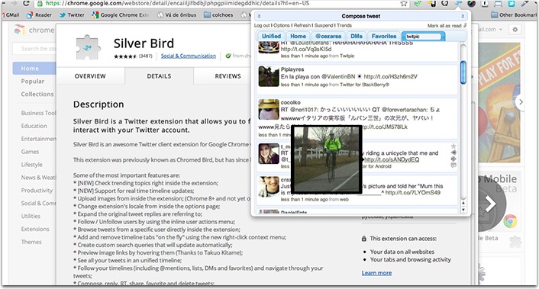
Task: Open the http://t.co/H3zh6m2V link
Action: point(390,76)
